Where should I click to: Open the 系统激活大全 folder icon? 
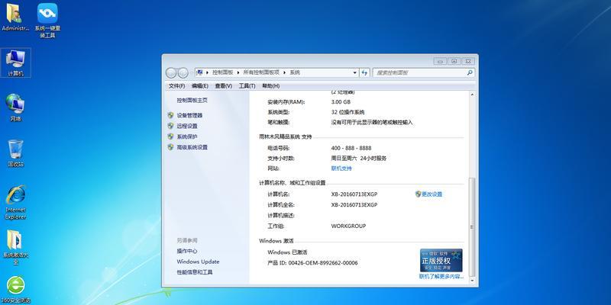pos(15,248)
